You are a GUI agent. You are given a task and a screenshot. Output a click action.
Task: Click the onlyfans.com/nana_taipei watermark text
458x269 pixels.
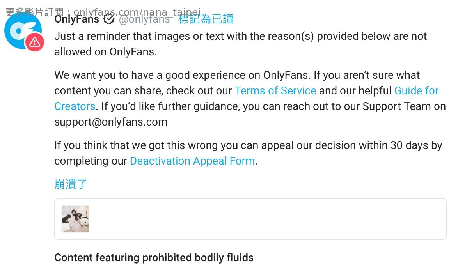coord(137,12)
